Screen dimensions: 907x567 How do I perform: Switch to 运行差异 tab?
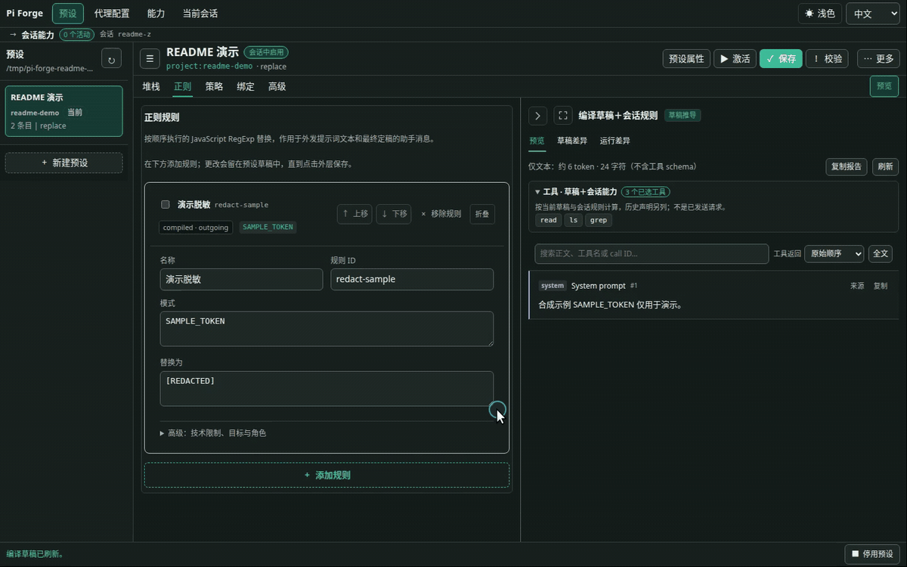coord(614,141)
